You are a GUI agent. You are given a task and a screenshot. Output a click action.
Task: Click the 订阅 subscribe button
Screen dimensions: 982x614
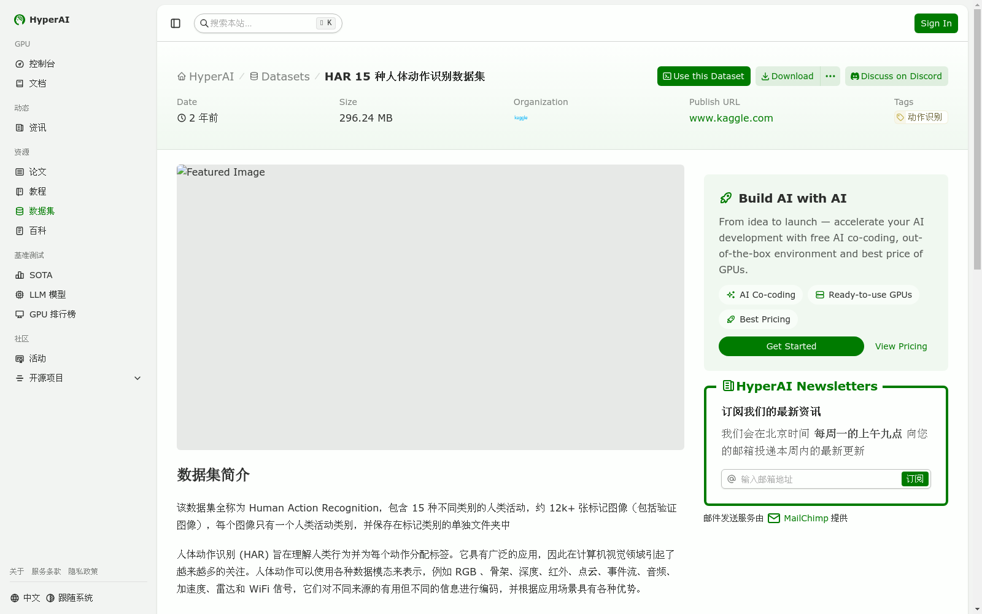tap(915, 479)
